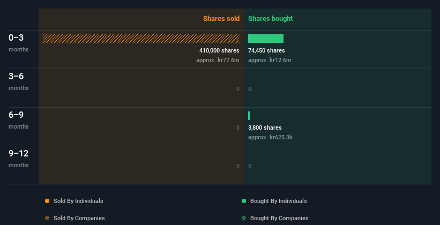Click the thin green 6–9 months bought bar
The height and width of the screenshot is (225, 440).
point(249,116)
